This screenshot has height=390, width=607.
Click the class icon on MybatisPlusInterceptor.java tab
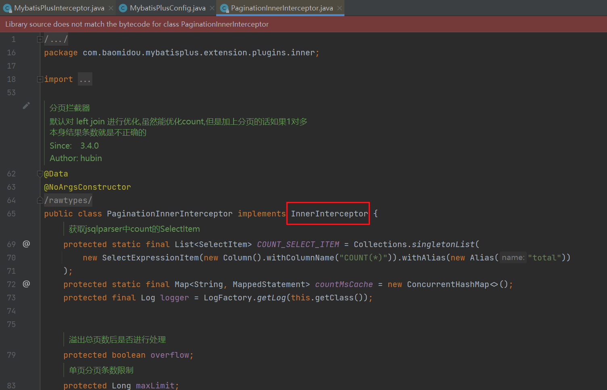tap(7, 8)
